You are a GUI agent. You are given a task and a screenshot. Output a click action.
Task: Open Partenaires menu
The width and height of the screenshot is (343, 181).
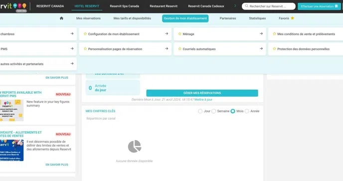[x=228, y=18]
